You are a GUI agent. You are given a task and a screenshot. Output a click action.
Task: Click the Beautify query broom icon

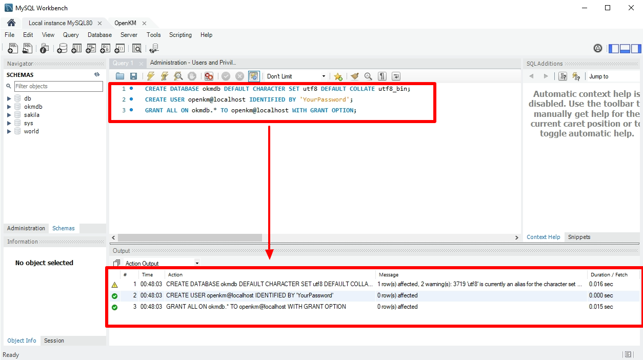coord(354,76)
